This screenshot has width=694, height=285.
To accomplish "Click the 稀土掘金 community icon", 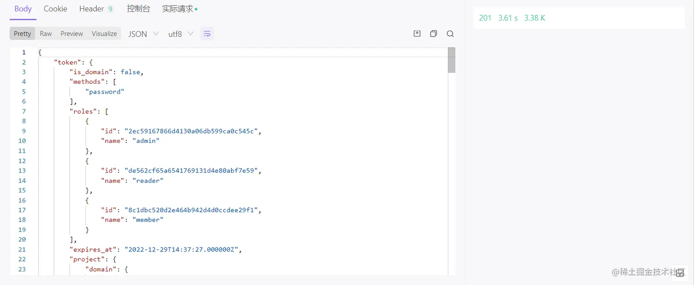I will point(680,273).
